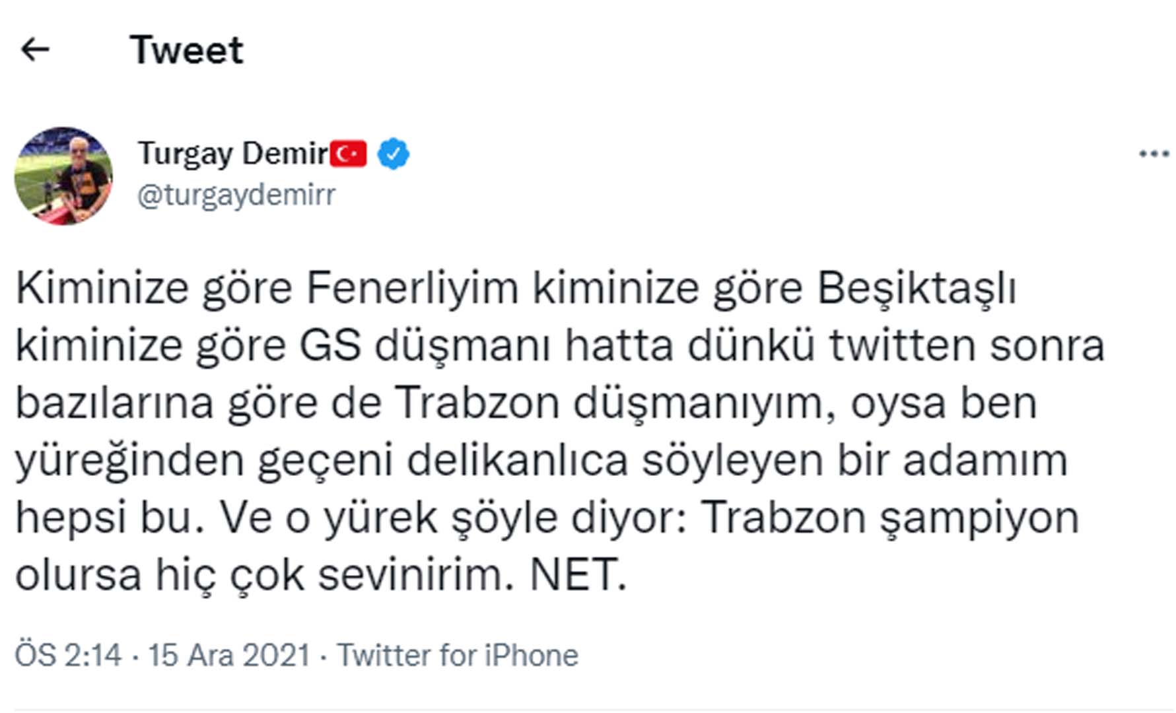The height and width of the screenshot is (713, 1176).
Task: Tap the three-dot overflow icon on the tweet
Action: coord(1152,153)
